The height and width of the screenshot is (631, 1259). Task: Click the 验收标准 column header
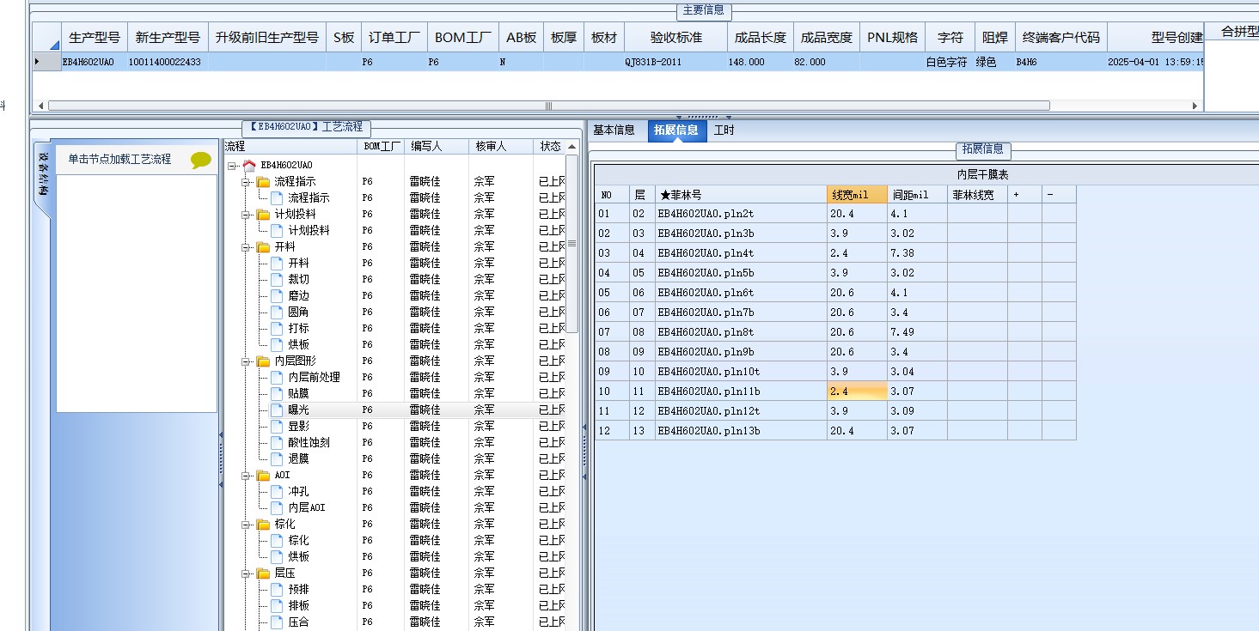click(676, 38)
